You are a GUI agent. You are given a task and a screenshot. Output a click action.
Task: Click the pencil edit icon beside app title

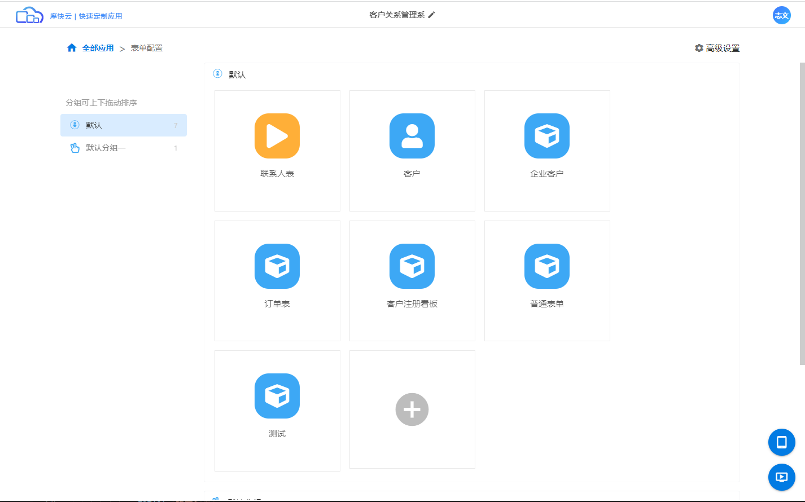coord(432,15)
